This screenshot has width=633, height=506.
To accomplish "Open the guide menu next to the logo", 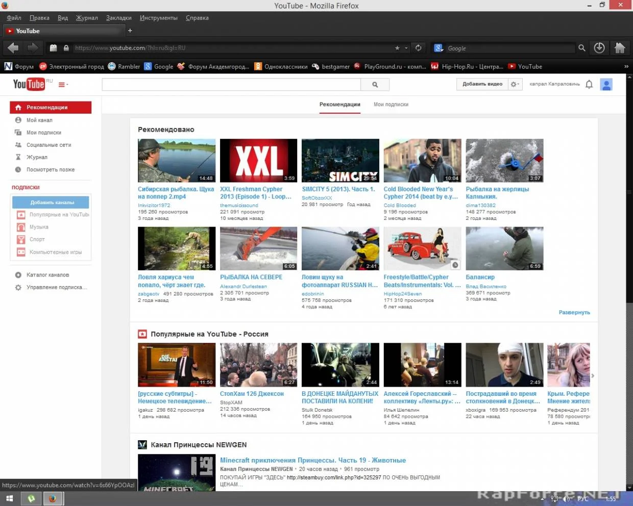I will 63,85.
